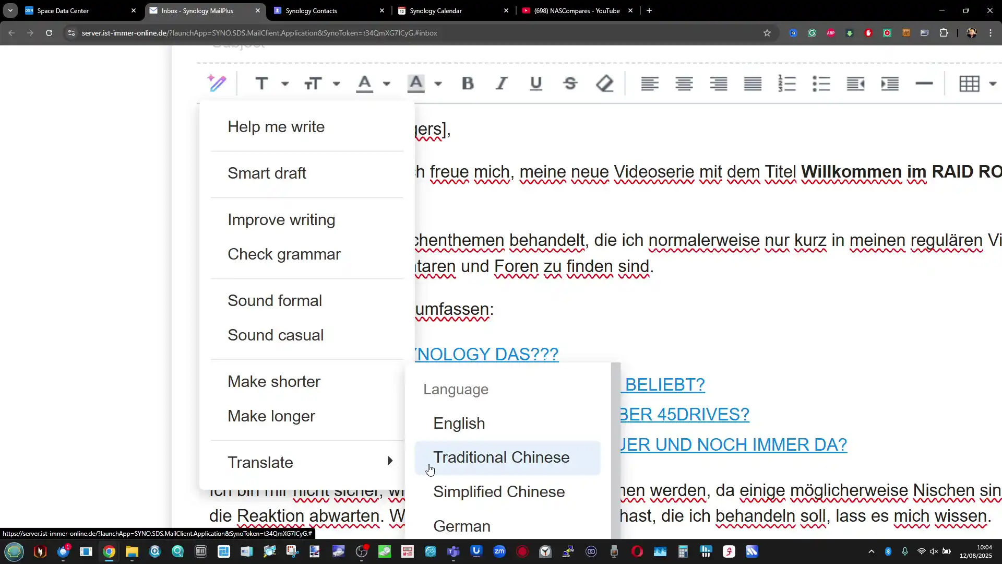Expand the Translate submenu

(x=307, y=463)
